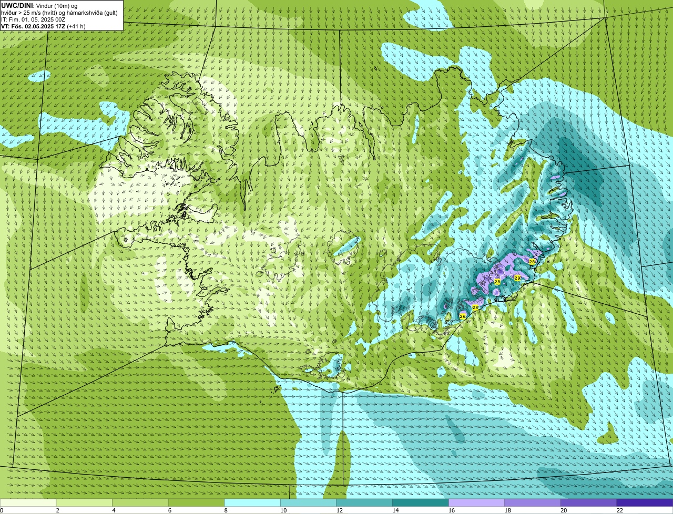This screenshot has height=514, width=673.
Task: Click the 8–10 m/s pale cyan swatch
Action: 252,502
